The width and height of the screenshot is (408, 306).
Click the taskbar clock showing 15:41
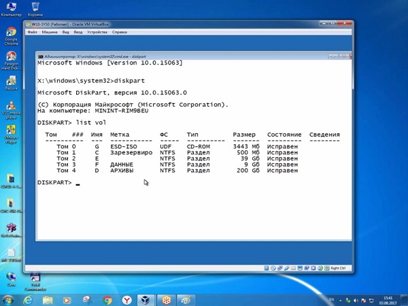point(388,299)
